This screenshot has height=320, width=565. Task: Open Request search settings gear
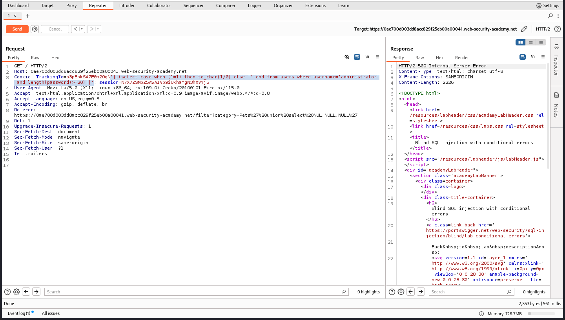16,292
